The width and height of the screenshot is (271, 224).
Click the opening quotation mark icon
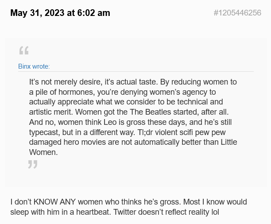[24, 50]
